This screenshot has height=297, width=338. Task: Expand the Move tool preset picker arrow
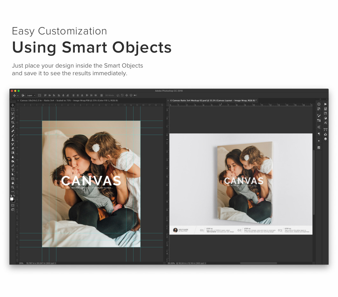point(18,95)
